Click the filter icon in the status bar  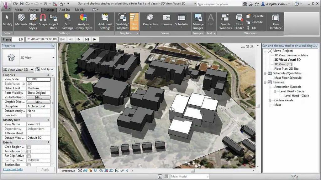point(294,177)
